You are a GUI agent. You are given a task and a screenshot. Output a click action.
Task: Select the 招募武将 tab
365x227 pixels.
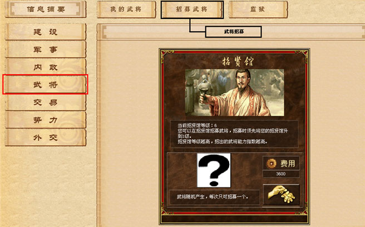click(x=192, y=9)
